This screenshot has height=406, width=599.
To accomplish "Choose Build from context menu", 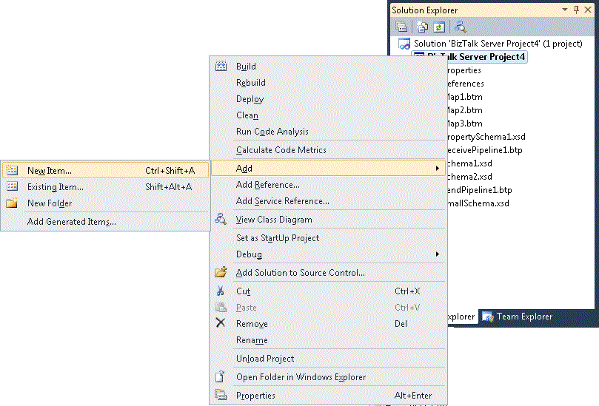I will coord(329,66).
